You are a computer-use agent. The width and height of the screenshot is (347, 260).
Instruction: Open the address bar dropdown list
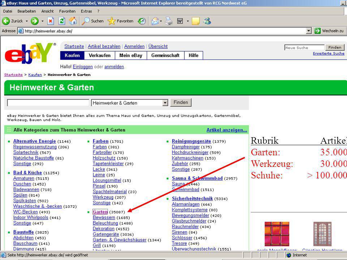tap(309, 31)
